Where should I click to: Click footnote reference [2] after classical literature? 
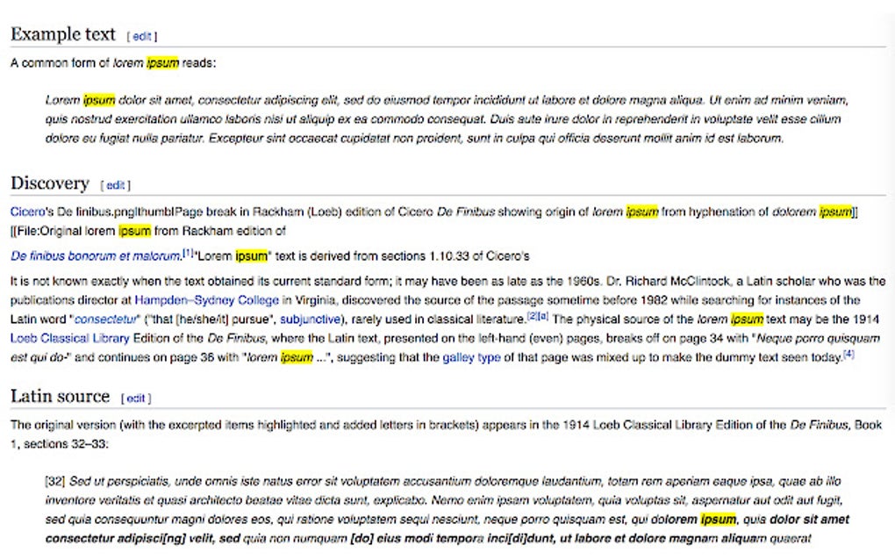(x=532, y=316)
